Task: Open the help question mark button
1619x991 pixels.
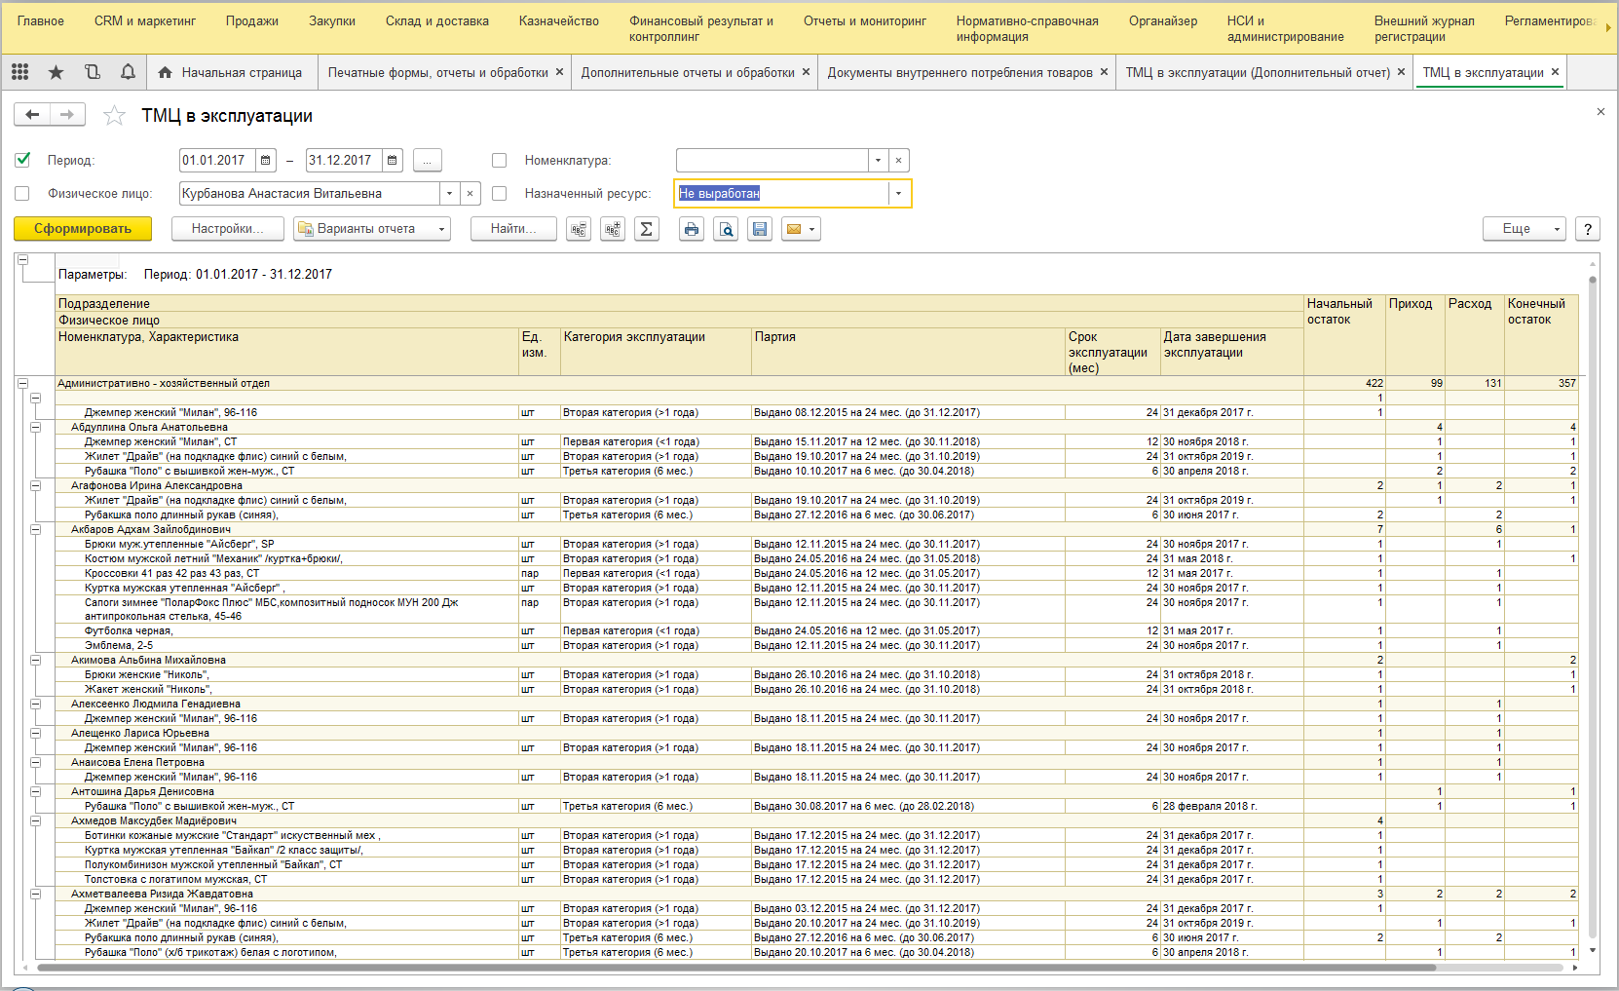Action: pos(1588,229)
